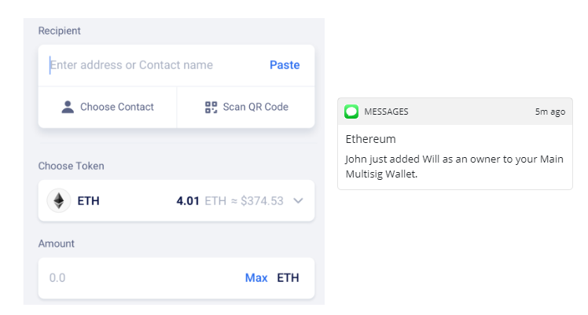Click the ETH unit label next to Max
This screenshot has width=588, height=315.
[288, 277]
